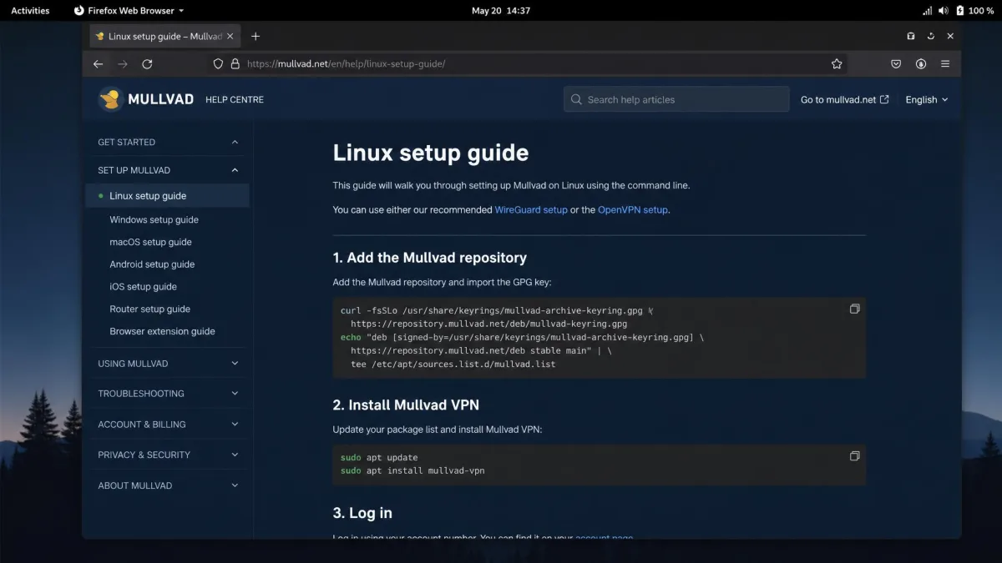Open Firefox application hamburger menu
Image resolution: width=1002 pixels, height=563 pixels.
[x=945, y=63]
